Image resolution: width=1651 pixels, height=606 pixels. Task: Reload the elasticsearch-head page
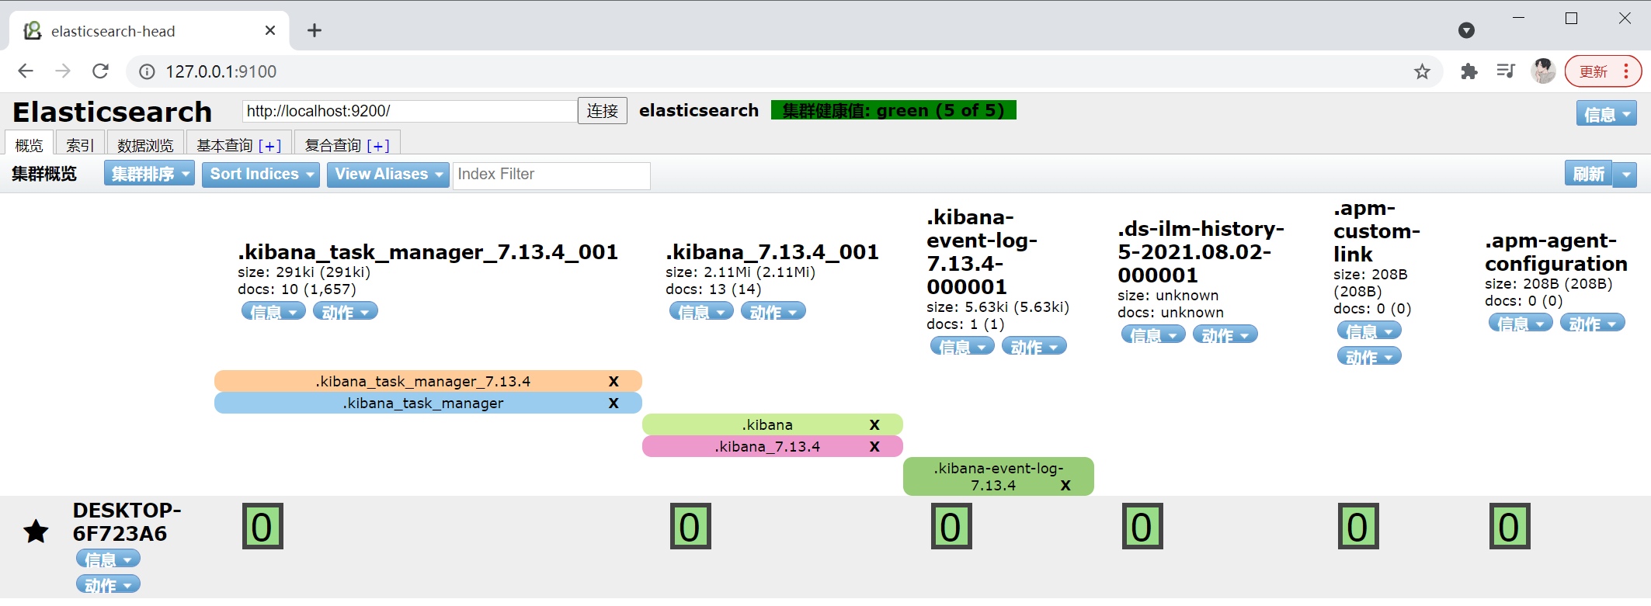click(x=100, y=71)
